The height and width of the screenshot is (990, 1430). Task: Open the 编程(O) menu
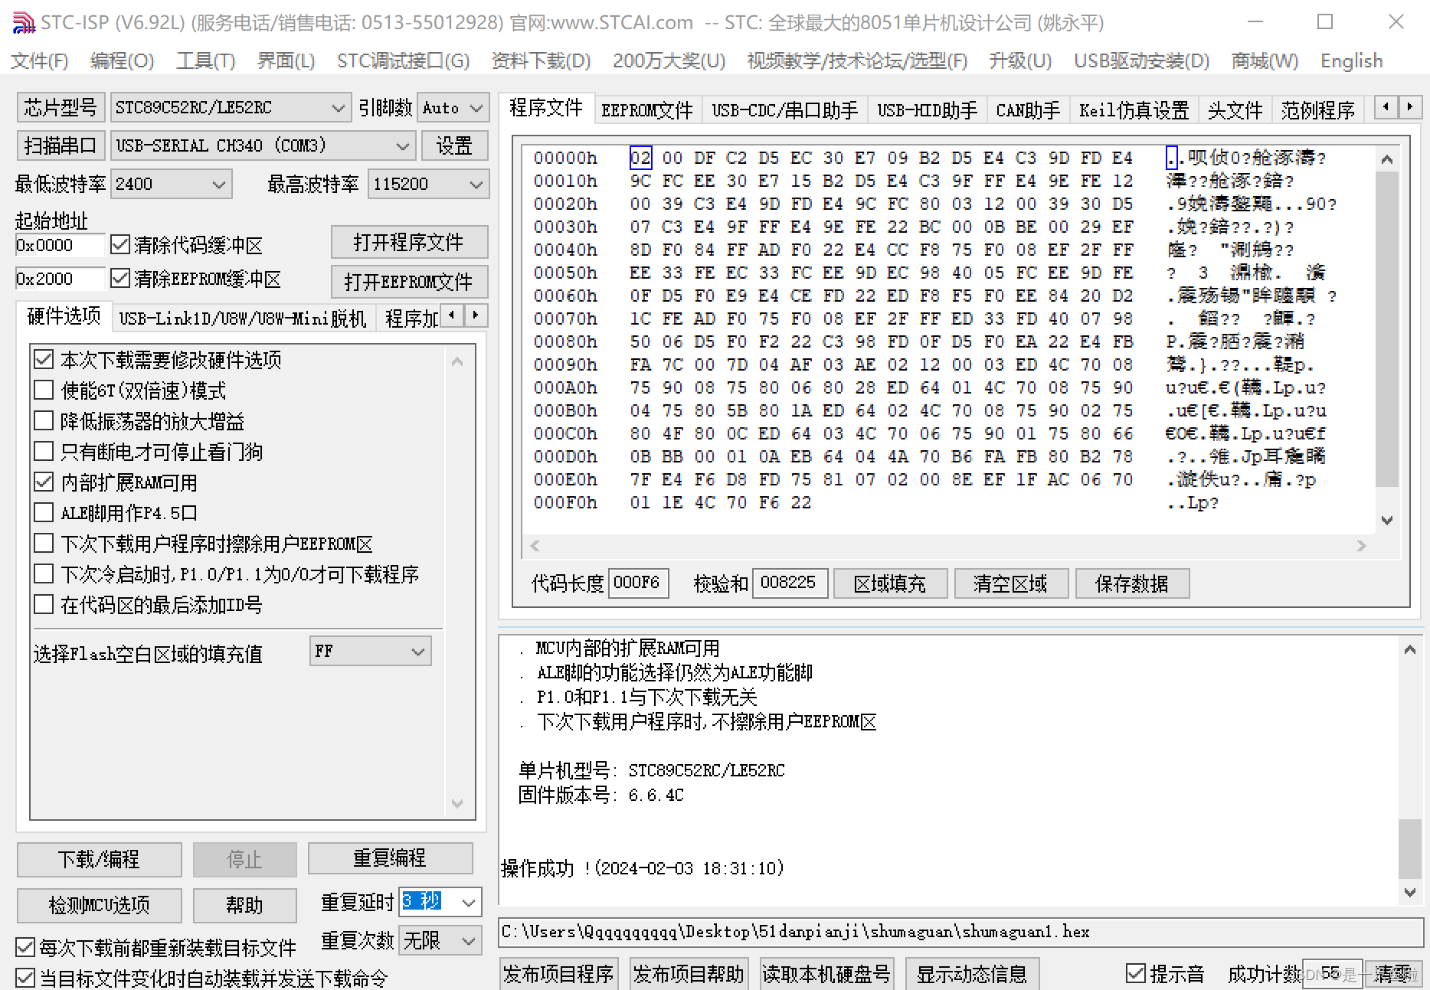[x=122, y=60]
